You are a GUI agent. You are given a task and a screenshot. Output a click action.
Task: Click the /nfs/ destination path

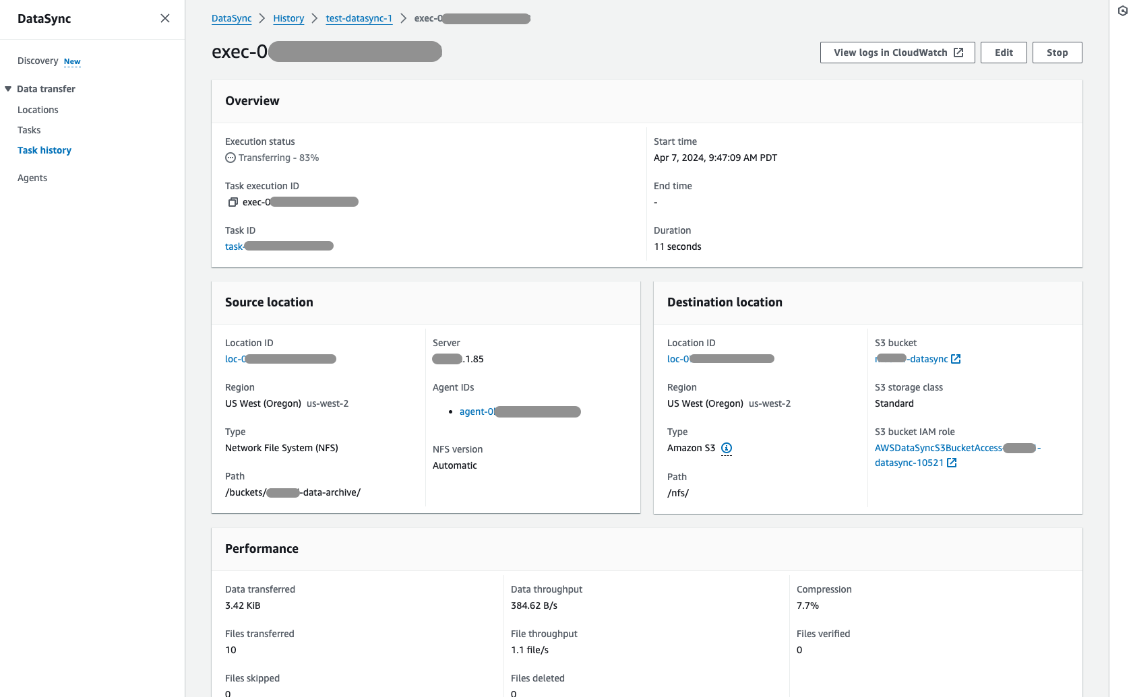pos(678,493)
